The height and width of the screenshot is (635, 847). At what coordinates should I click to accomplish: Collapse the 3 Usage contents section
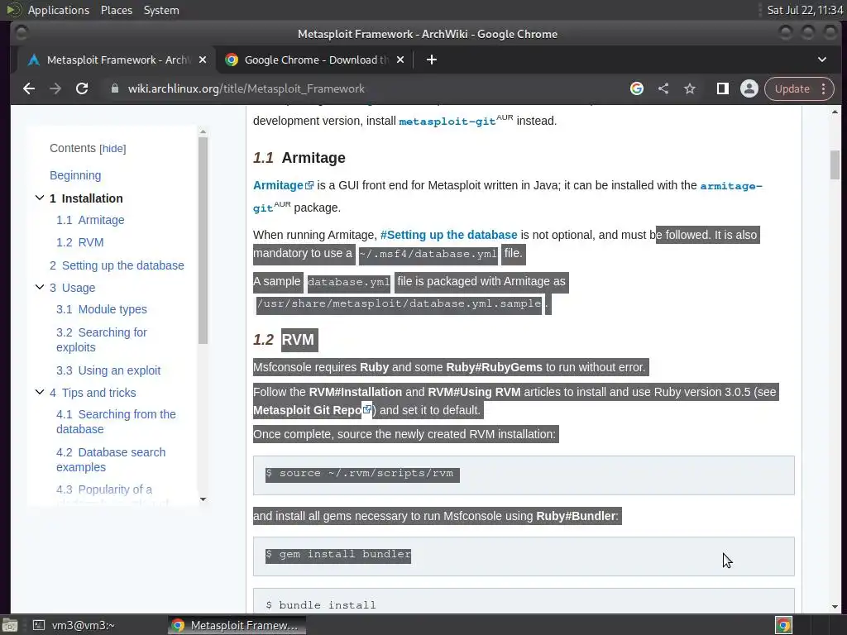tap(40, 287)
